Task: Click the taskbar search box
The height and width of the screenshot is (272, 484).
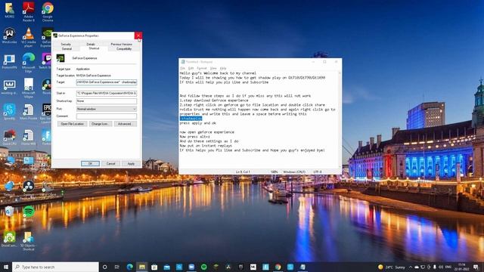Action: 55,267
